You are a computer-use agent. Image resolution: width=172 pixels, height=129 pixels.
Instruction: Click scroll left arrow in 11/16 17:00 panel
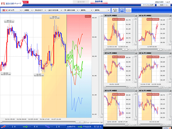pos(139,87)
